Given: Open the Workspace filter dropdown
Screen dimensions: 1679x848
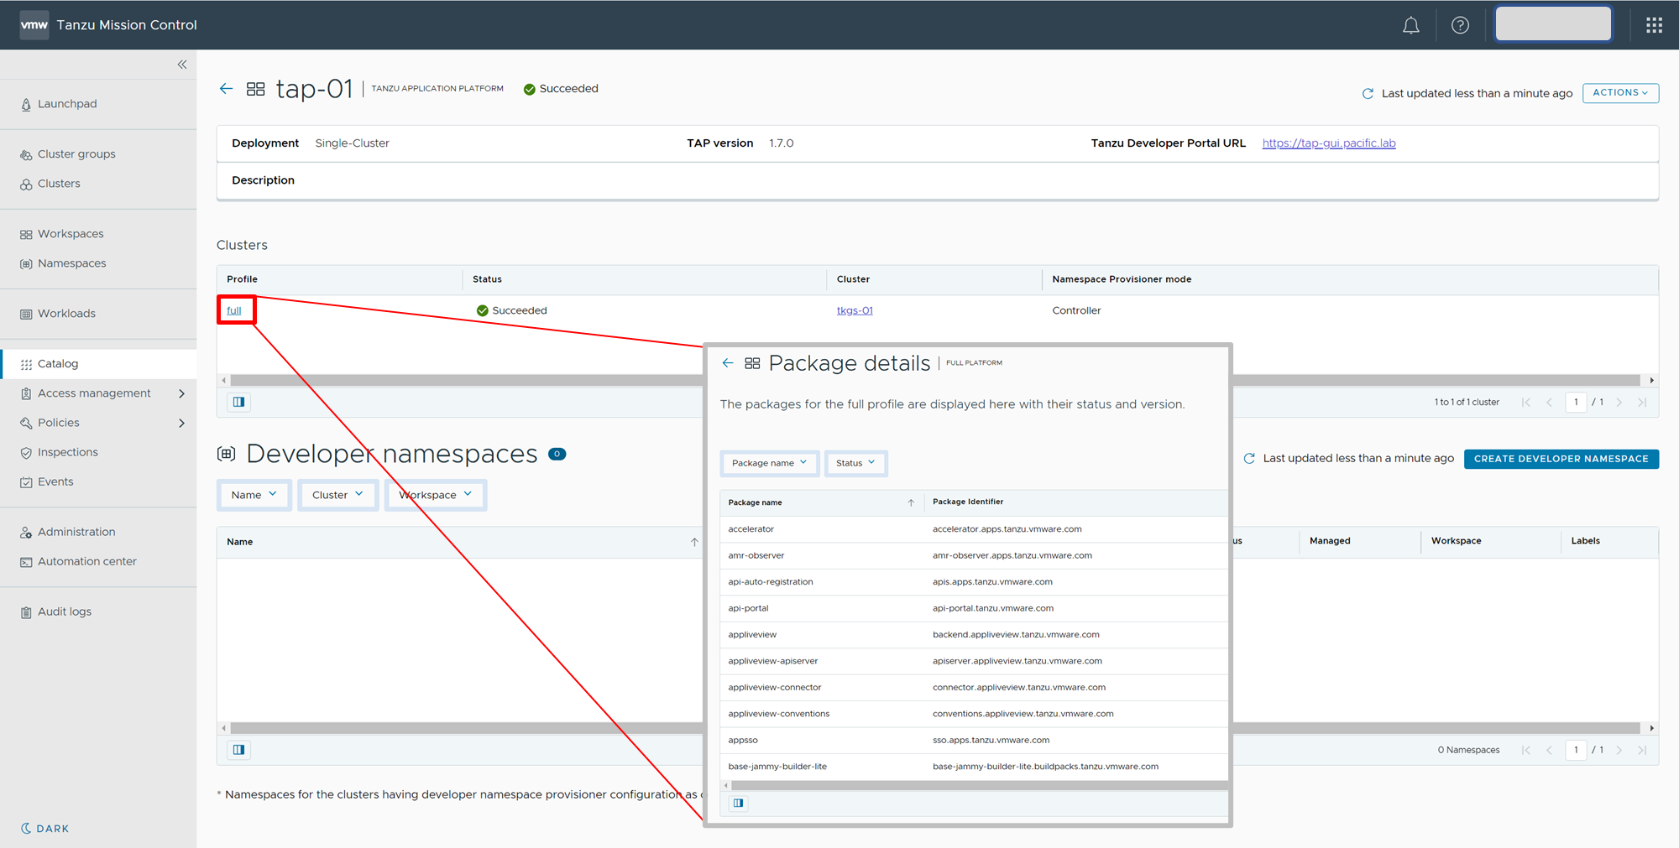Looking at the screenshot, I should point(436,495).
